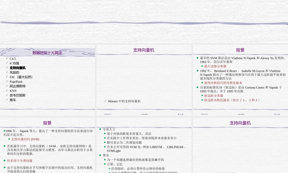The image size is (288, 173).
Task: Click the bullet starting 最早的 SVM 算法
Action: [242, 60]
